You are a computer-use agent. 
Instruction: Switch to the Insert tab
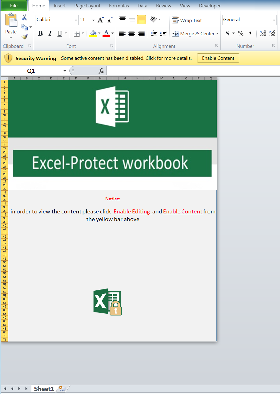point(60,6)
